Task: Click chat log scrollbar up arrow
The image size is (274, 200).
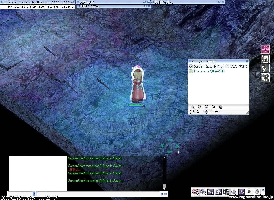Action: click(164, 157)
